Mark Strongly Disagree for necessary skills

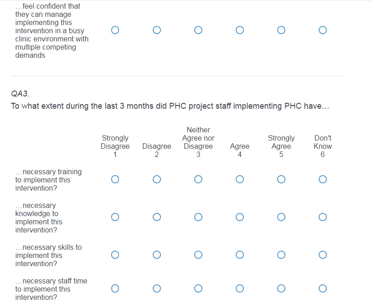[115, 255]
